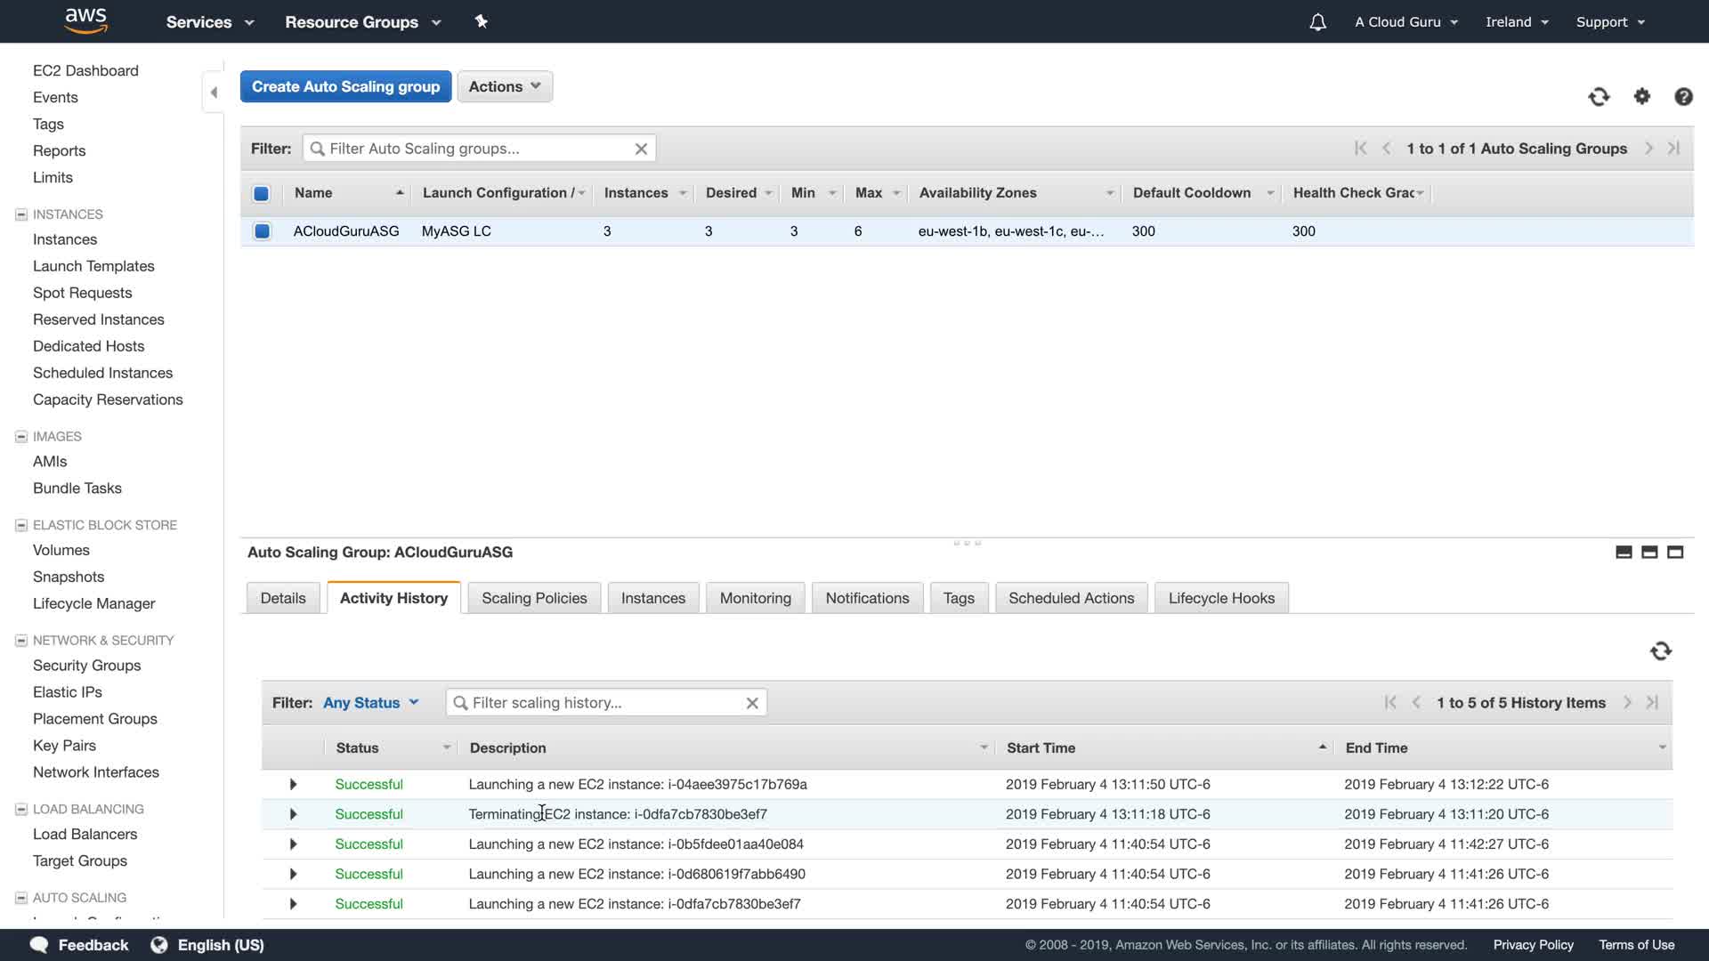Click the pin shortcut icon in header

pos(482,21)
